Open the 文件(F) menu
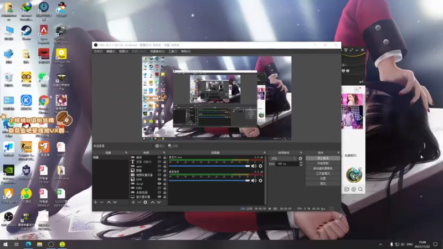 click(x=98, y=51)
